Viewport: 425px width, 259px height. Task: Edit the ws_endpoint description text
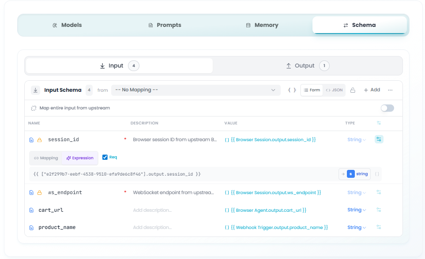point(173,192)
